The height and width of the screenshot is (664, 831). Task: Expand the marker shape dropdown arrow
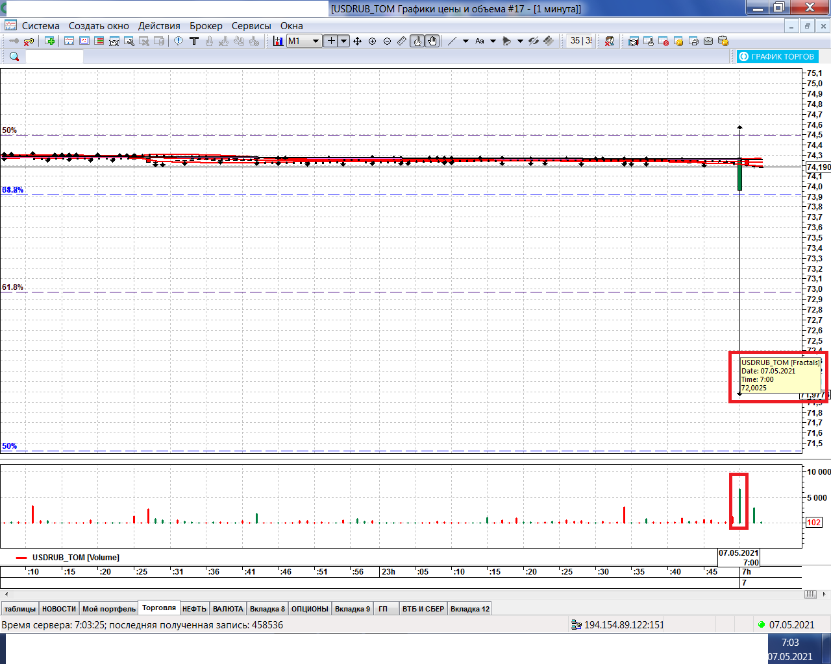[x=520, y=41]
